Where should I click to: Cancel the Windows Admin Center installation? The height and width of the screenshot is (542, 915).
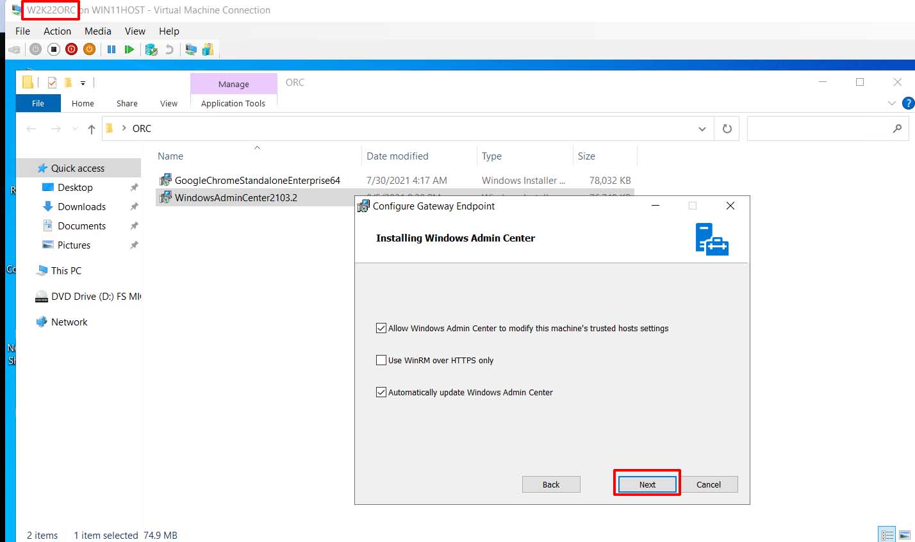(x=709, y=484)
